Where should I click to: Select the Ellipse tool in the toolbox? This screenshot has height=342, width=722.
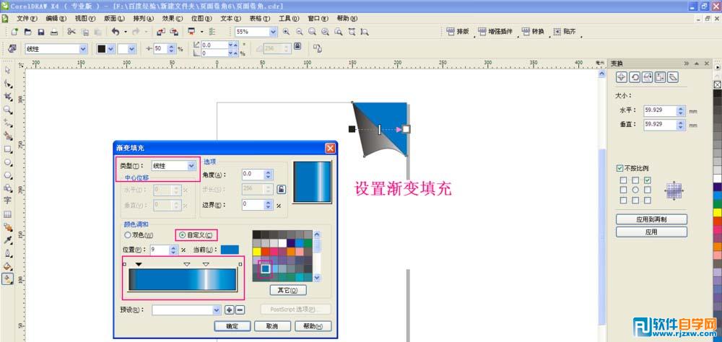click(8, 162)
